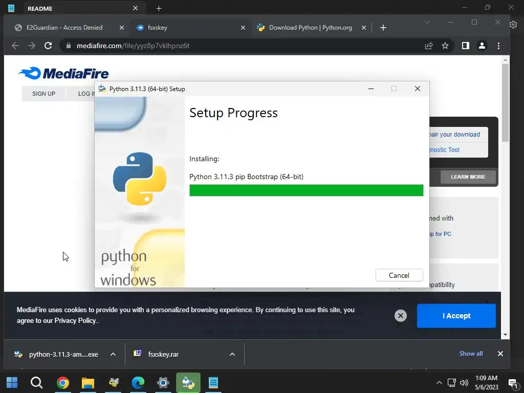Open the SIGN UP link on MediaFire
This screenshot has width=524, height=393.
pos(44,94)
